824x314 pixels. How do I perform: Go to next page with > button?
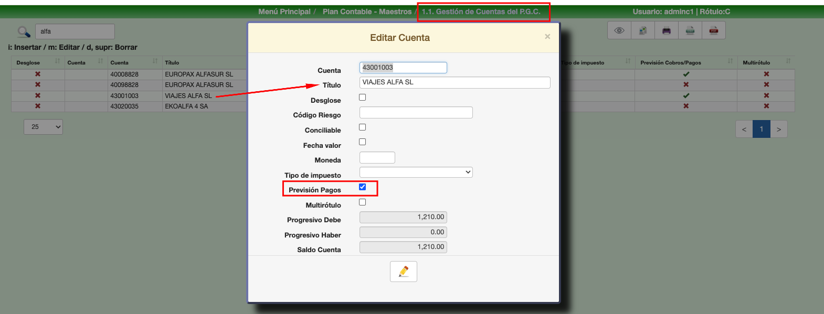[779, 129]
